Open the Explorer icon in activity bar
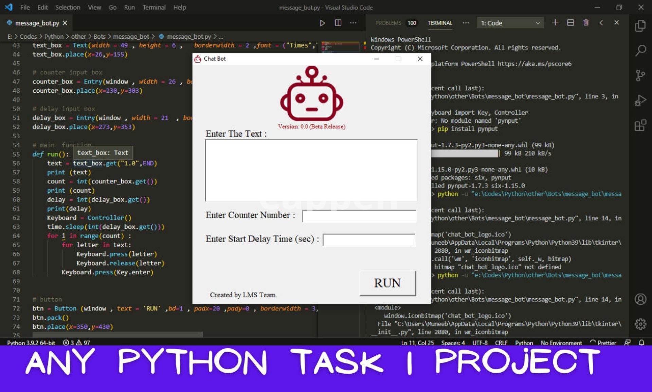The width and height of the screenshot is (652, 392). (x=640, y=26)
